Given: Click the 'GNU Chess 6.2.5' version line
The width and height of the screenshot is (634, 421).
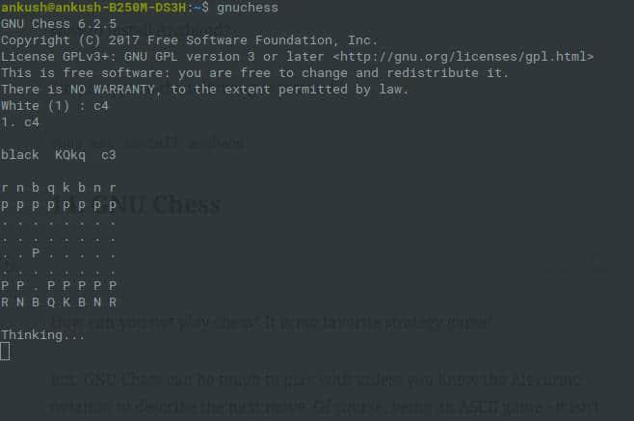Looking at the screenshot, I should pos(59,24).
